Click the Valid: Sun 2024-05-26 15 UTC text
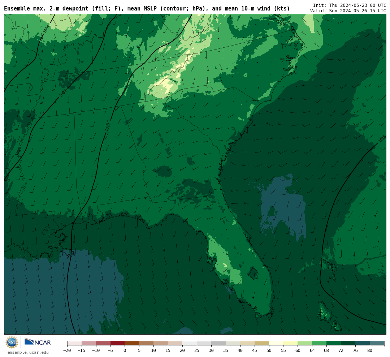The image size is (390, 357). pos(348,11)
